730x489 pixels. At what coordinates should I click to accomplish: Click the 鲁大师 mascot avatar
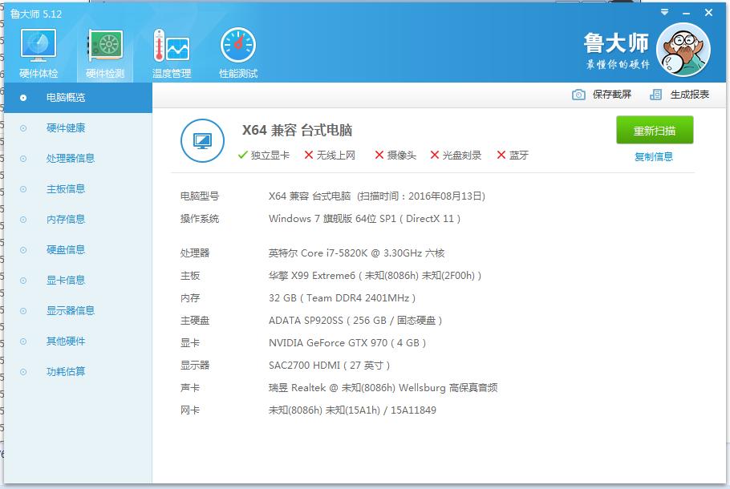(683, 49)
